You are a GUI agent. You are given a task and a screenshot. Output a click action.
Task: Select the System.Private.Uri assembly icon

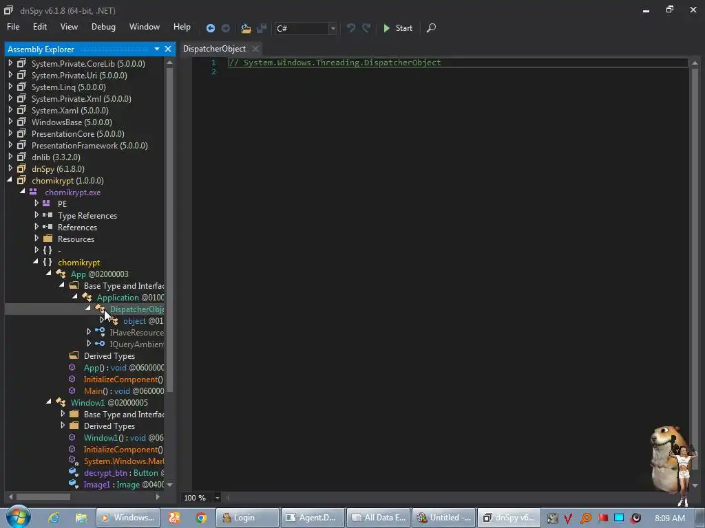tap(21, 75)
